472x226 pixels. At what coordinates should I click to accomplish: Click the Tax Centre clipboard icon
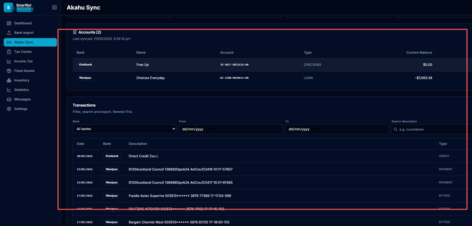pos(9,52)
